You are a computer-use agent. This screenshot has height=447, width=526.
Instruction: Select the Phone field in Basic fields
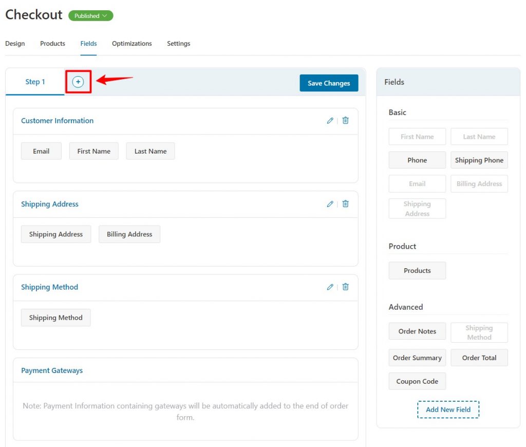pyautogui.click(x=417, y=160)
